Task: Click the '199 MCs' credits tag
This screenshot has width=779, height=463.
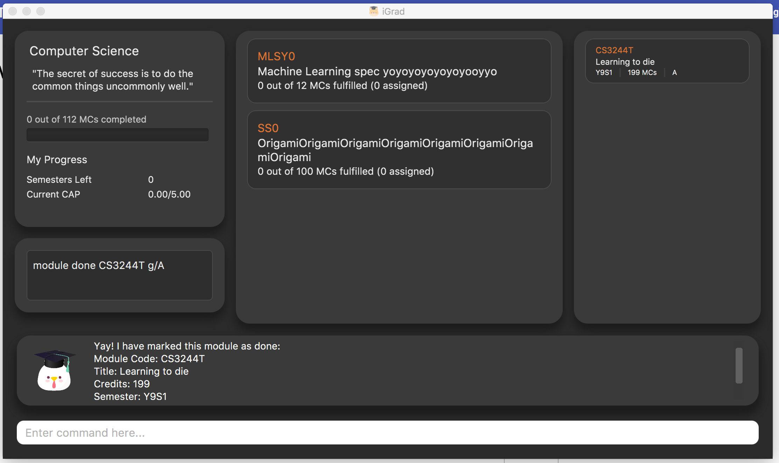Action: click(642, 72)
